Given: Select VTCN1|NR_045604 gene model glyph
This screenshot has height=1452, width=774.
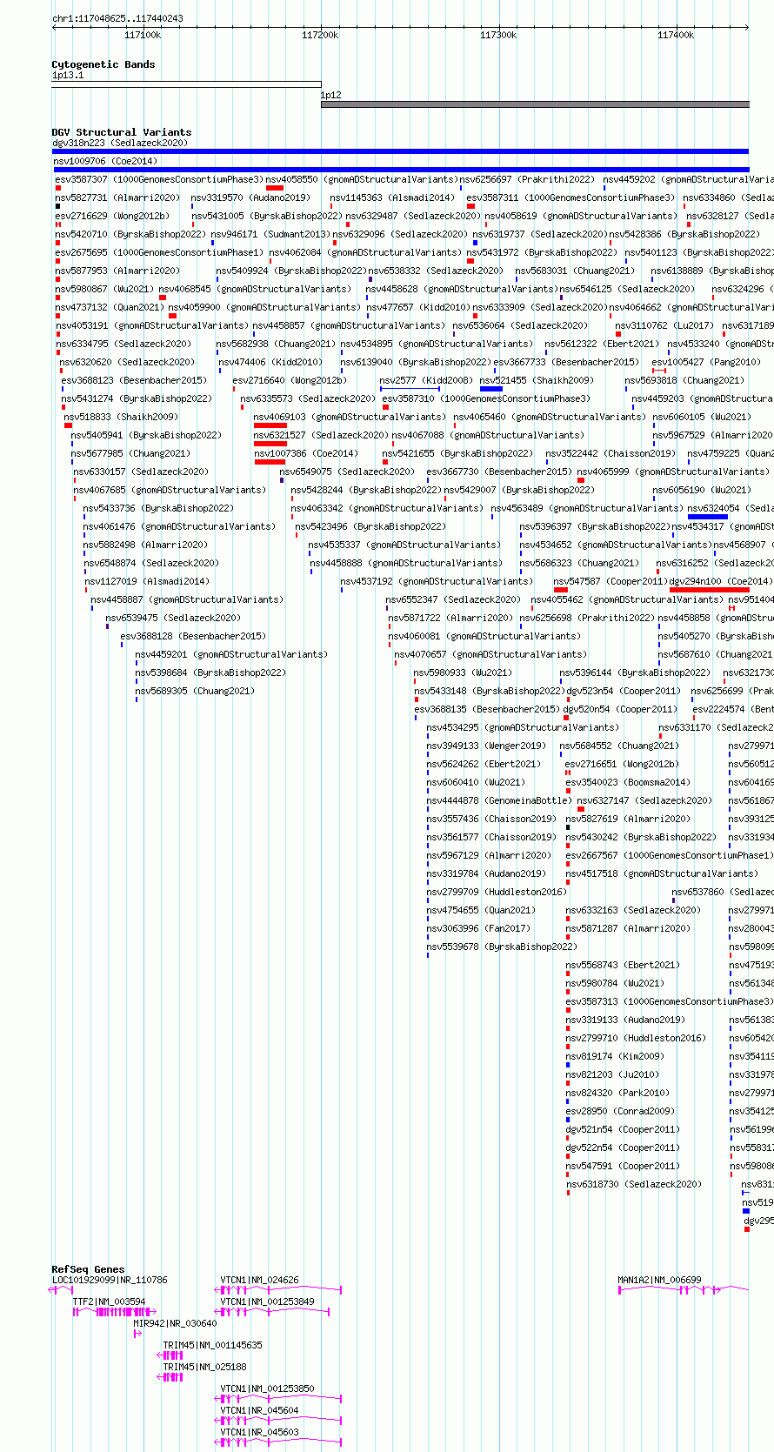Looking at the screenshot, I should [278, 1420].
